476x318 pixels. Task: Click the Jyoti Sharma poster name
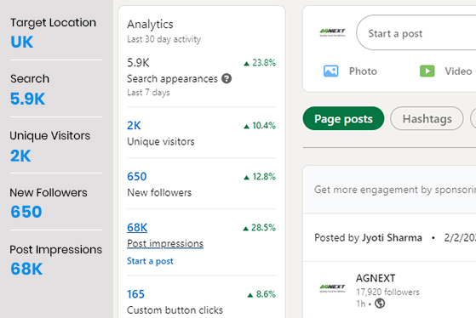pyautogui.click(x=392, y=238)
